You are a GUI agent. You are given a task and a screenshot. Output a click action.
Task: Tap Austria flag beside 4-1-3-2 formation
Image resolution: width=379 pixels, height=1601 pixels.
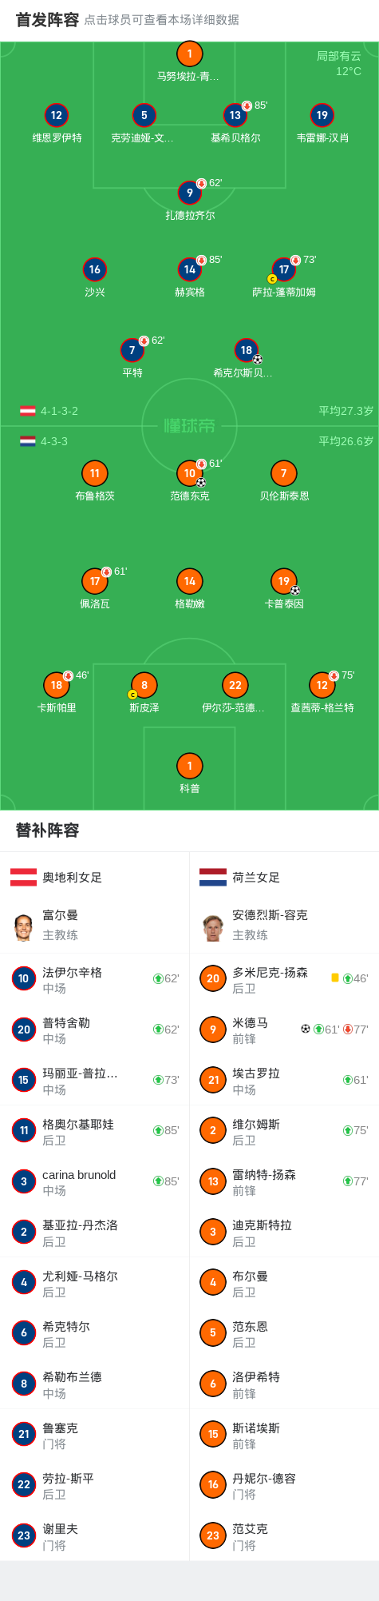[28, 411]
